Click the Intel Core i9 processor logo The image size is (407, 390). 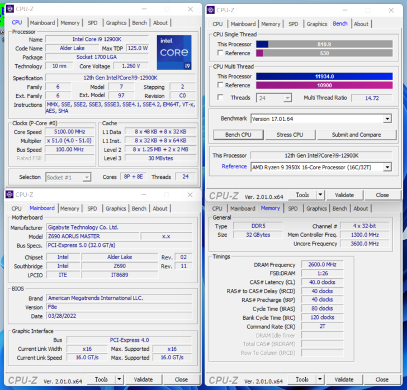pyautogui.click(x=175, y=52)
